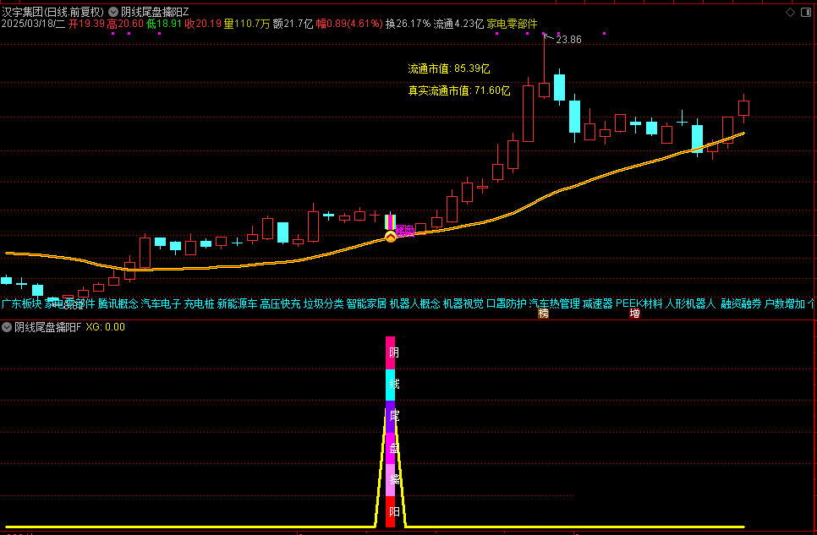Select the 机器人概念 concept tag

414,303
